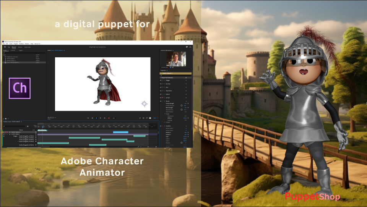The width and height of the screenshot is (367, 207).
Task: Adjust Wind Direction angle dial
Action: [x=182, y=110]
